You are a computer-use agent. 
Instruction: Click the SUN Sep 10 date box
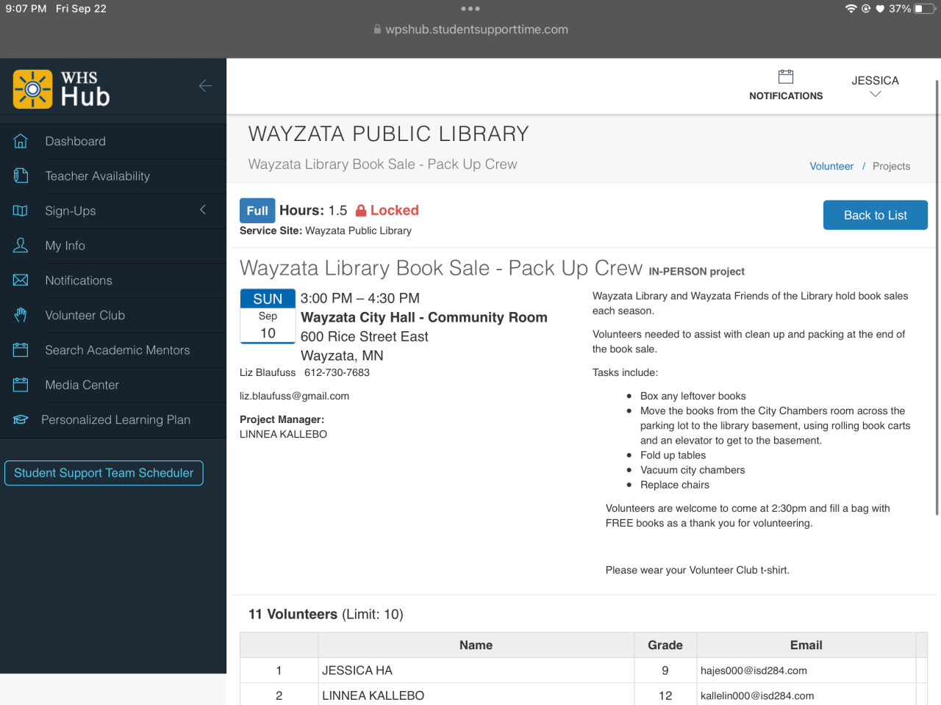pos(268,317)
